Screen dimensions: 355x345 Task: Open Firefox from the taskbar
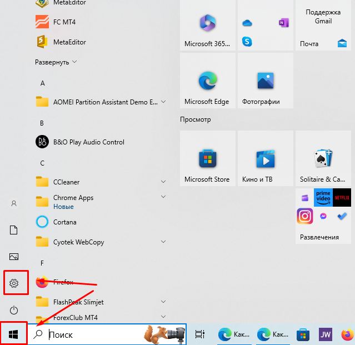348,334
